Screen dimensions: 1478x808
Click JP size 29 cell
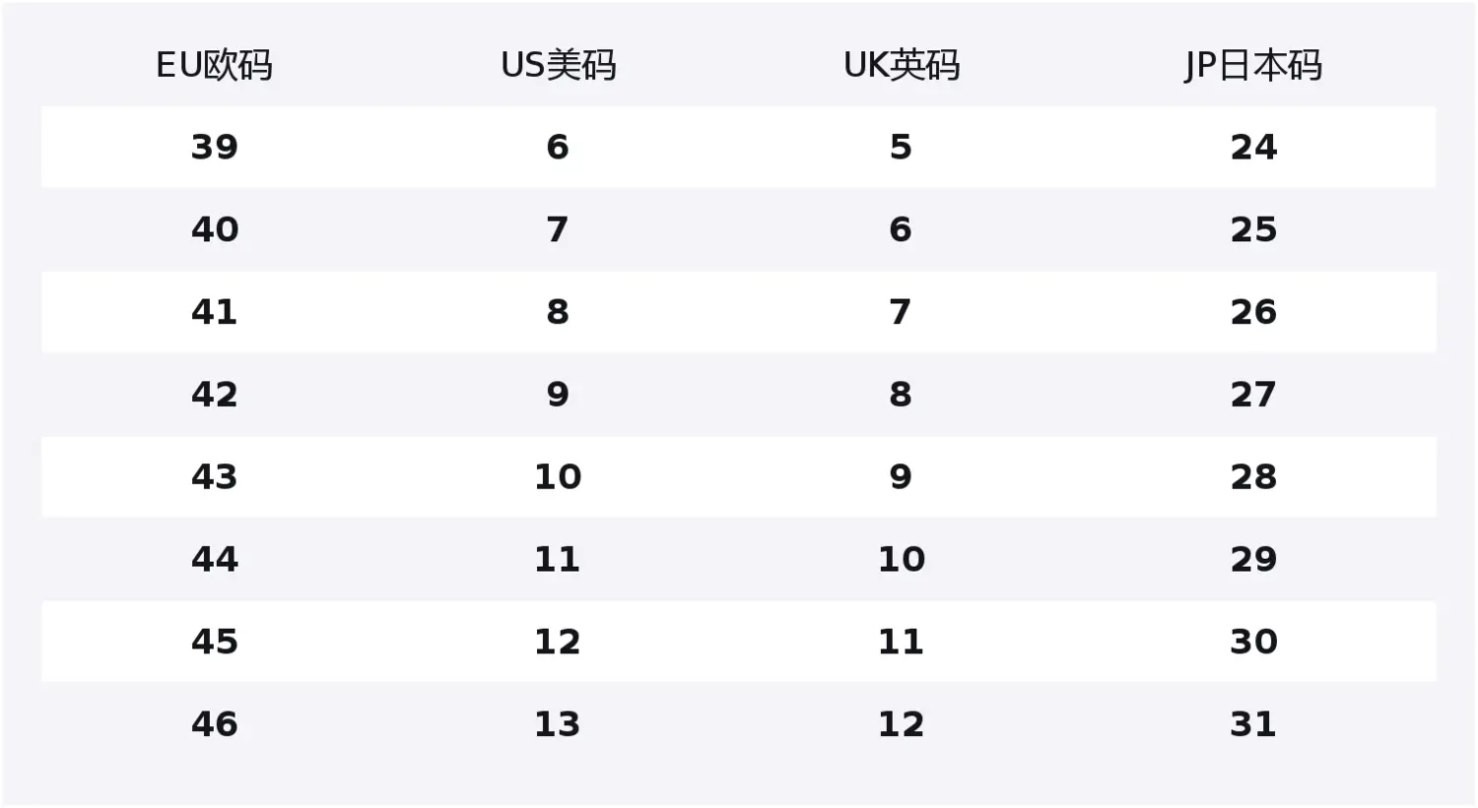(x=1253, y=559)
